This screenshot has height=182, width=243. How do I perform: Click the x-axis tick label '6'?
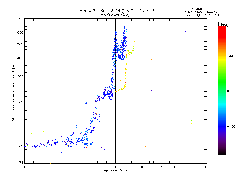(142, 167)
